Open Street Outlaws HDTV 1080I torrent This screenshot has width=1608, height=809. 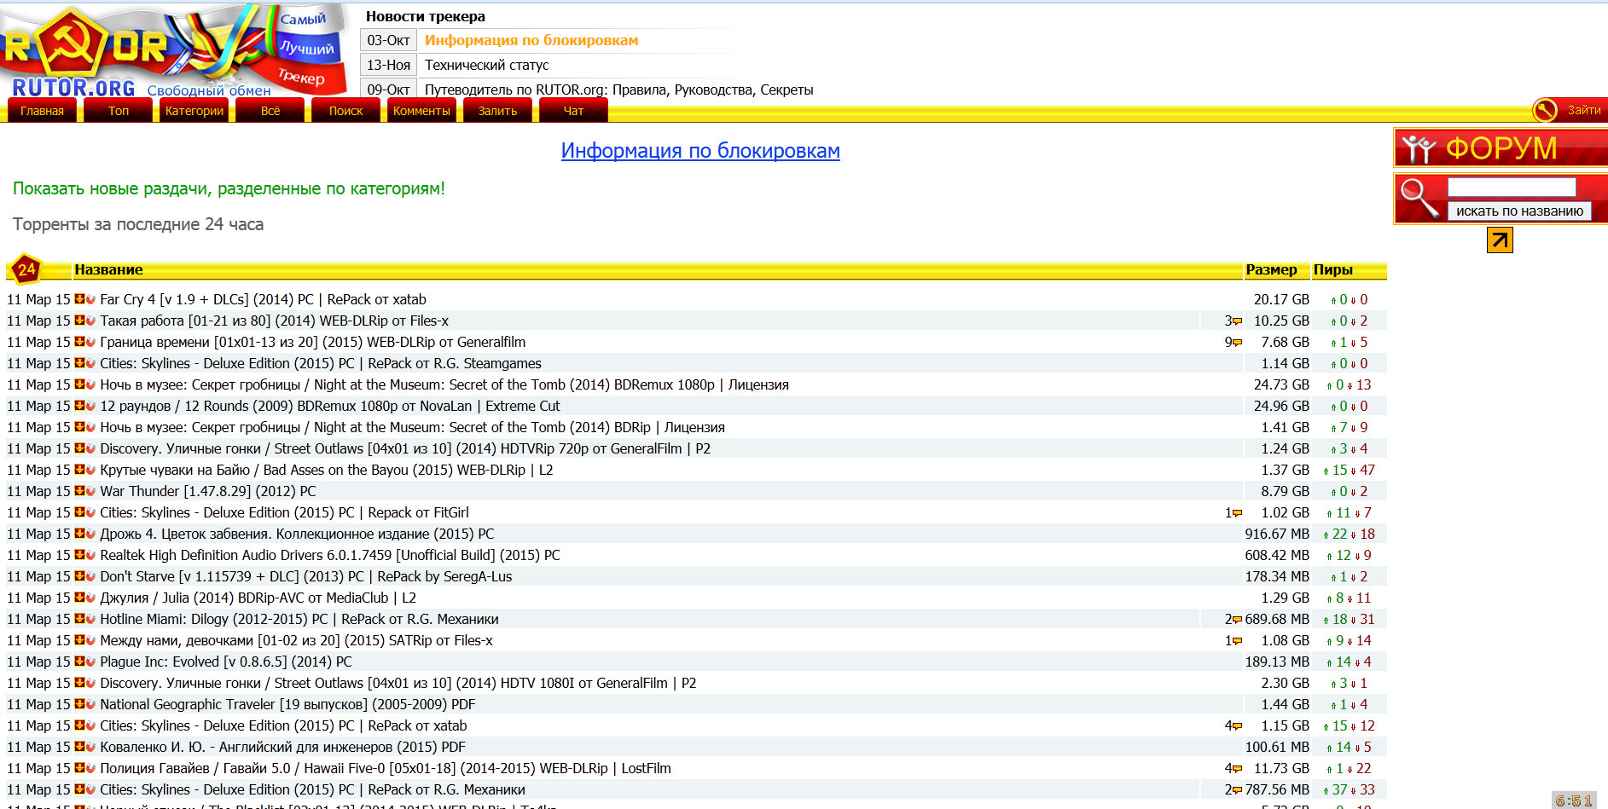tap(398, 683)
